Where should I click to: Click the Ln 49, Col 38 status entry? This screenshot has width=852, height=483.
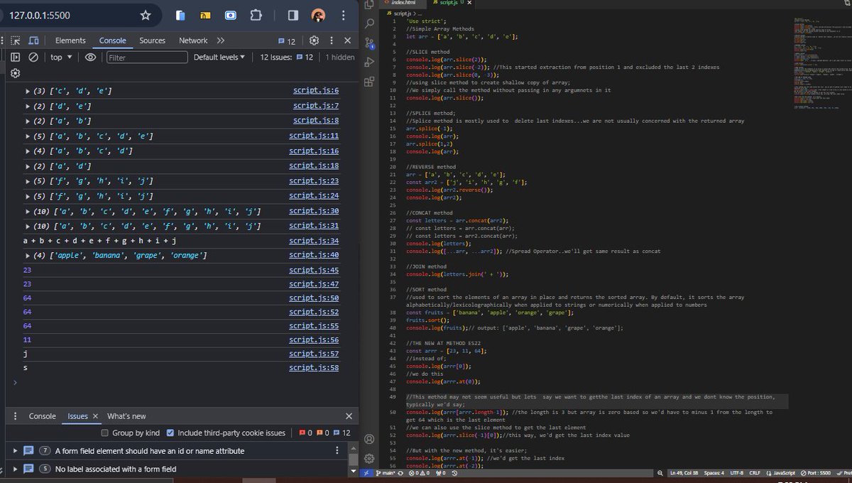684,473
